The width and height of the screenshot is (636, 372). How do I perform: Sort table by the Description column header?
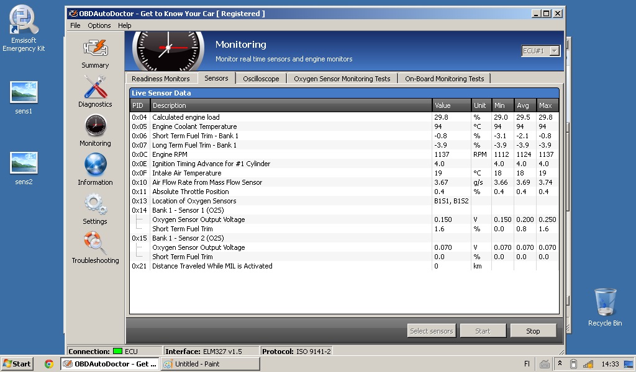(x=291, y=105)
